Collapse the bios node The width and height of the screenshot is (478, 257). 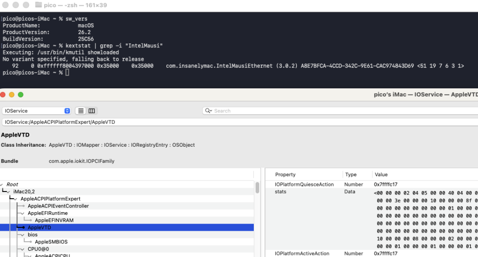(22, 235)
